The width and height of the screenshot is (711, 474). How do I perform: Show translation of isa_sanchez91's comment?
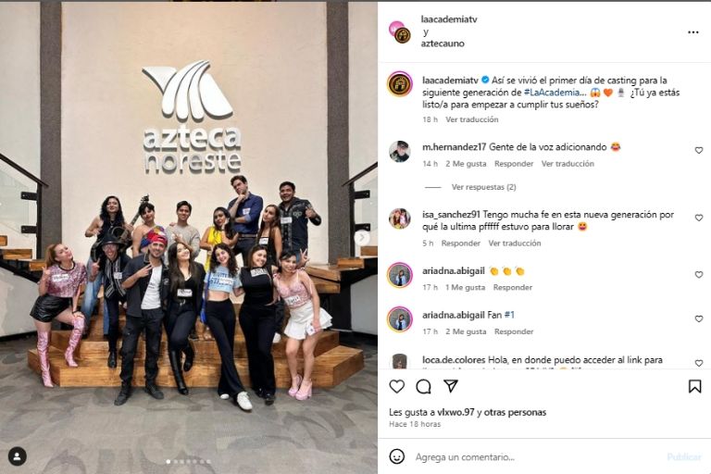pyautogui.click(x=514, y=243)
